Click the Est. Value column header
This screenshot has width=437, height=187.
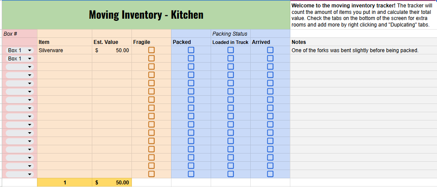point(106,42)
